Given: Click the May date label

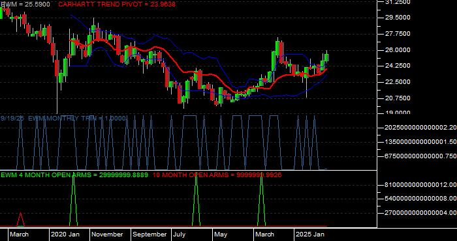Looking at the screenshot, I should 221,234.
